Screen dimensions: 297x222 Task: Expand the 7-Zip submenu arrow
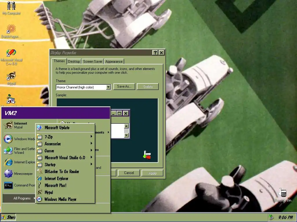coord(91,136)
